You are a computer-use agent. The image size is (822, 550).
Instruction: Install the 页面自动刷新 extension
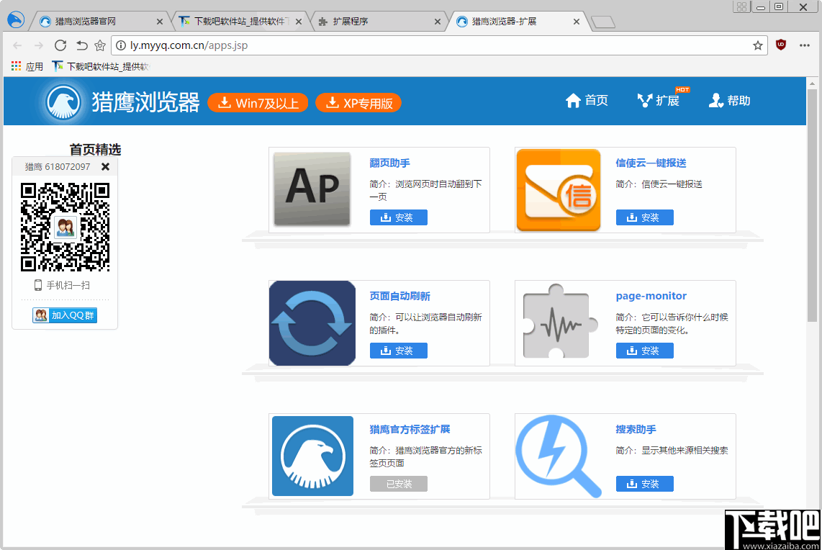click(399, 351)
